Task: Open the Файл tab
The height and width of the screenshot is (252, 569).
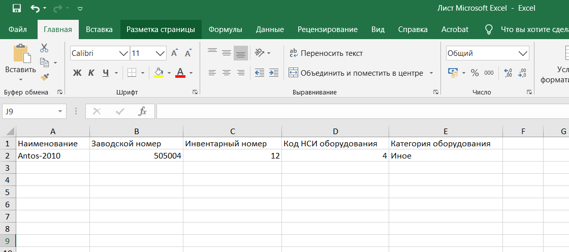Action: pos(17,29)
